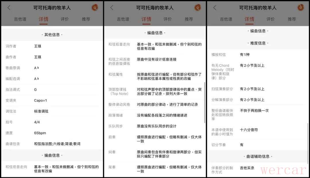Click orange logo icon on left screen
This screenshot has width=310, height=178.
(x=95, y=7)
